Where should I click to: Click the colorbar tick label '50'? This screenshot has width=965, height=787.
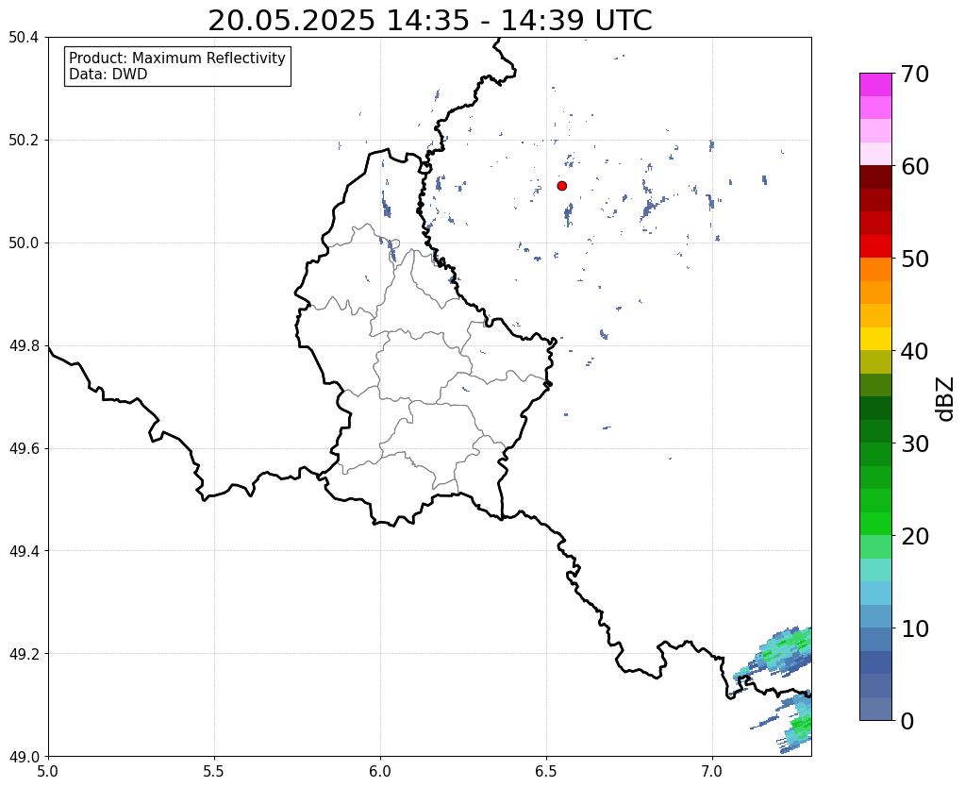coord(915,259)
